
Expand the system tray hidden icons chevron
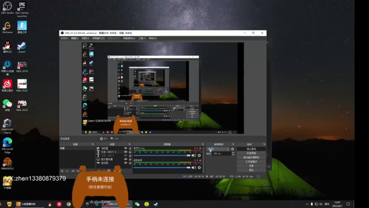307,204
